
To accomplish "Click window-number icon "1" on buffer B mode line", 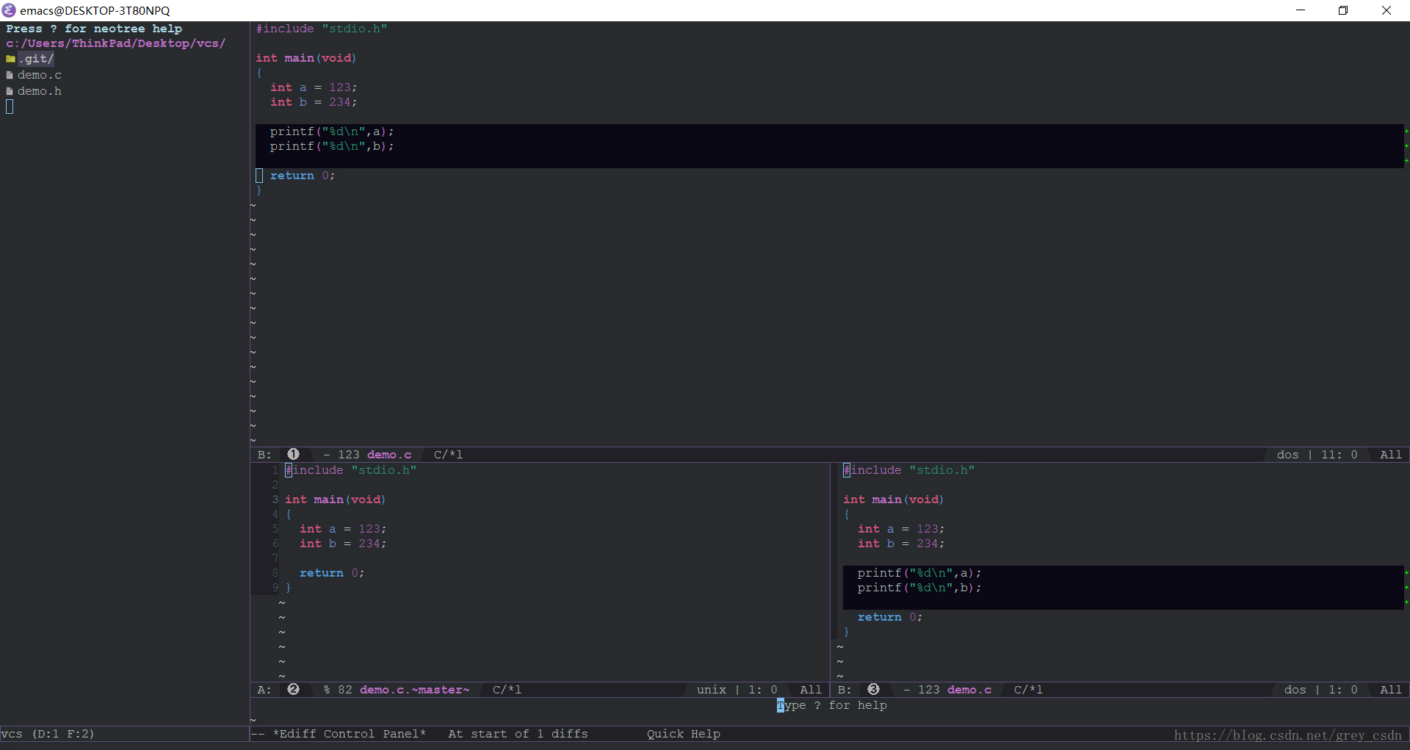I will (294, 454).
